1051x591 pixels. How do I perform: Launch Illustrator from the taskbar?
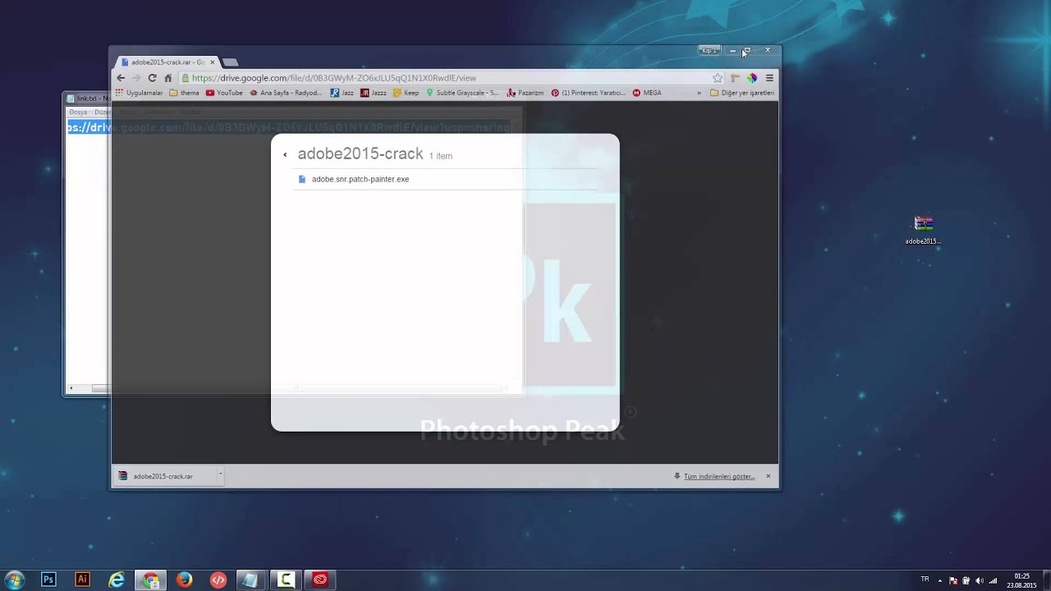click(82, 580)
